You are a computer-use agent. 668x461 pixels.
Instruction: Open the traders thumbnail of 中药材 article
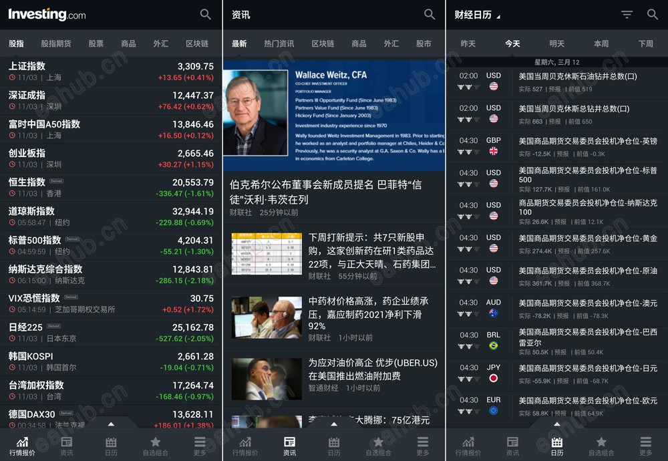[x=267, y=317]
